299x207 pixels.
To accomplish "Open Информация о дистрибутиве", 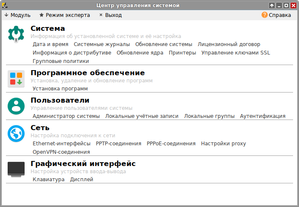I will (72, 53).
